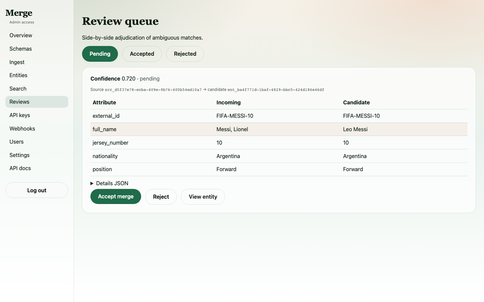Open the Overview page in sidebar
Screen dimensions: 484x302
tap(37, 35)
